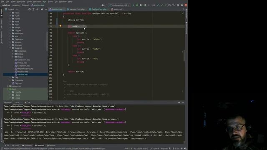Switch to the VersionTrait.php editor tab
The height and width of the screenshot is (150, 267).
(x=76, y=9)
